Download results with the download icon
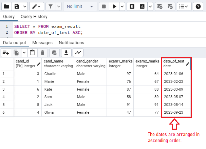 (66, 53)
